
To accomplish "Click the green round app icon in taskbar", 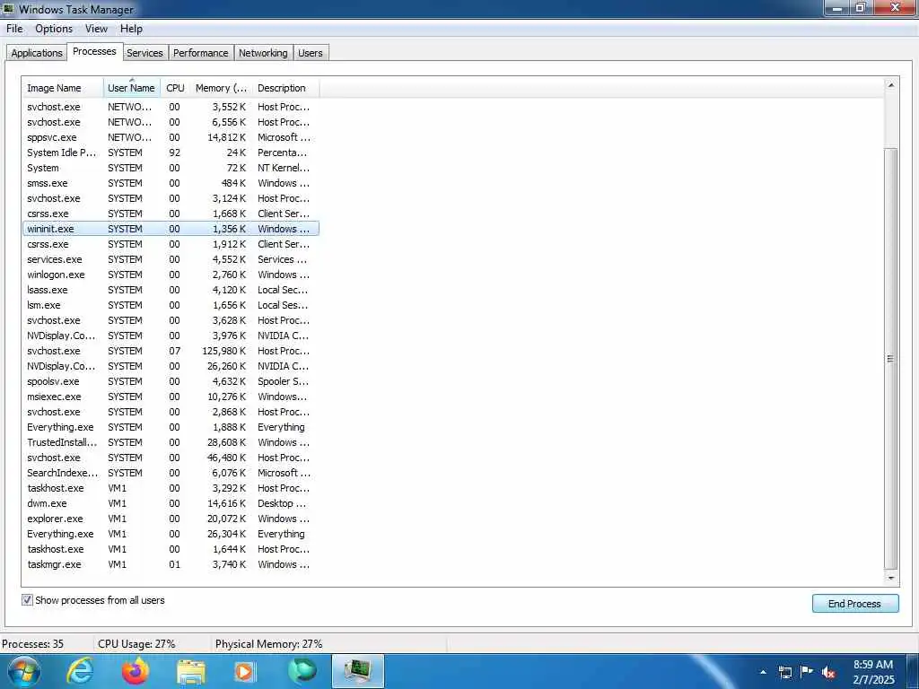I will (x=302, y=671).
